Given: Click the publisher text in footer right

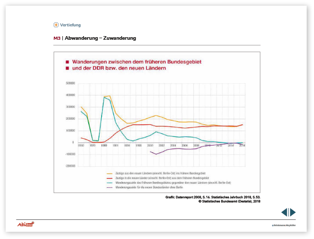Looking at the screenshot, I should click(x=284, y=226).
